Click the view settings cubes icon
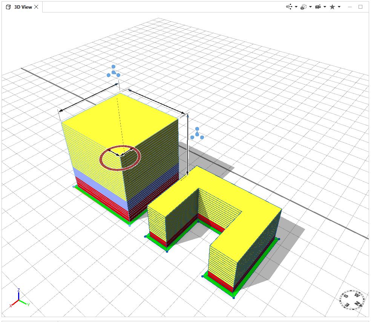Viewport: 371px width, 322px height. [304, 7]
